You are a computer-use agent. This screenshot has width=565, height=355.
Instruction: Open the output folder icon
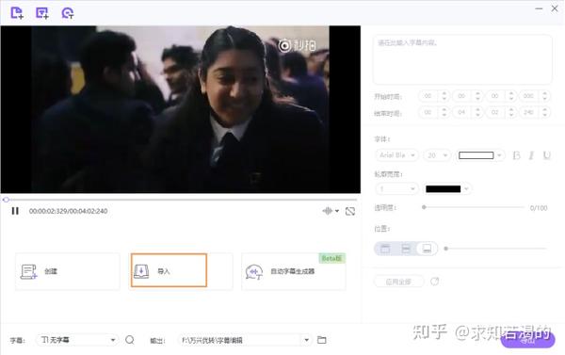pos(322,340)
